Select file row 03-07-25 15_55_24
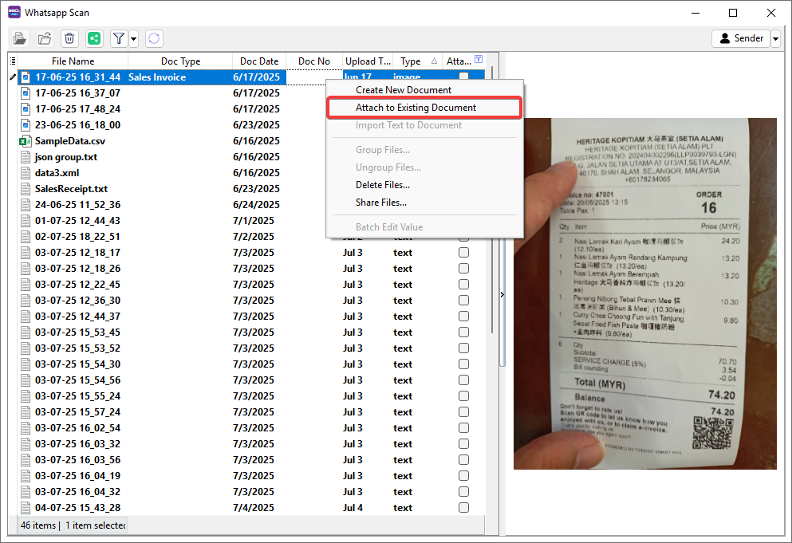The height and width of the screenshot is (543, 792). tap(251, 396)
